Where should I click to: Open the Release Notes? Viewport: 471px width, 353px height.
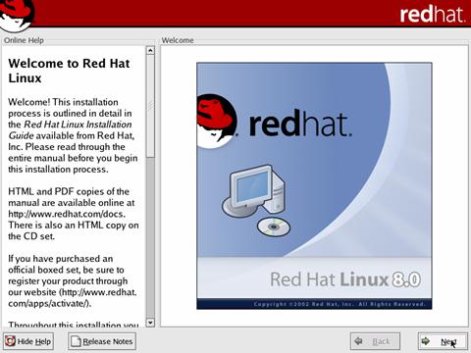point(102,341)
